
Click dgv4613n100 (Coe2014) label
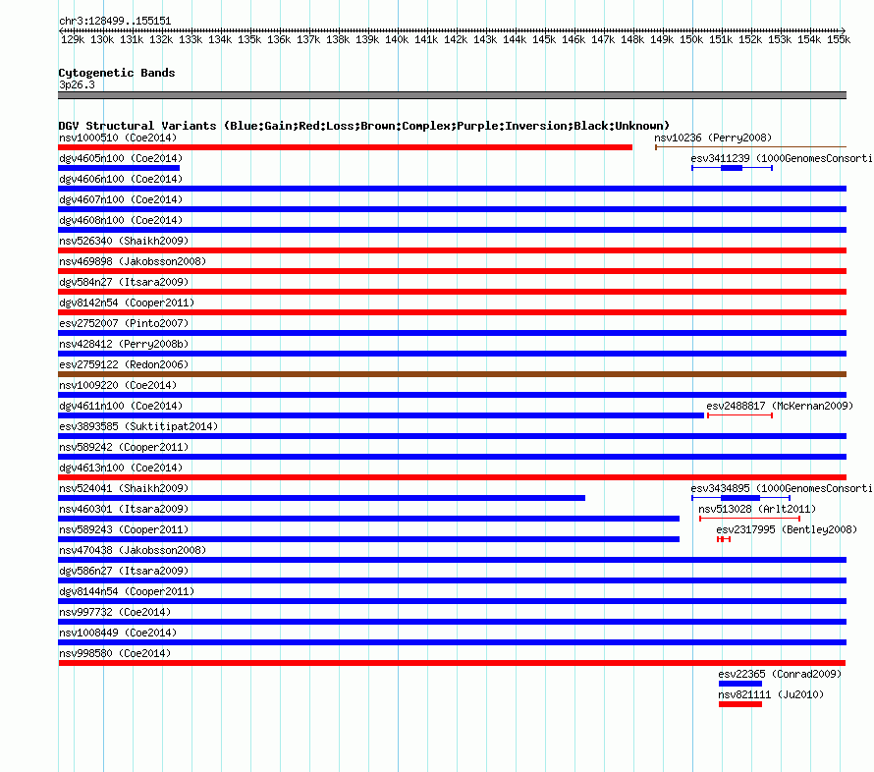[x=121, y=468]
